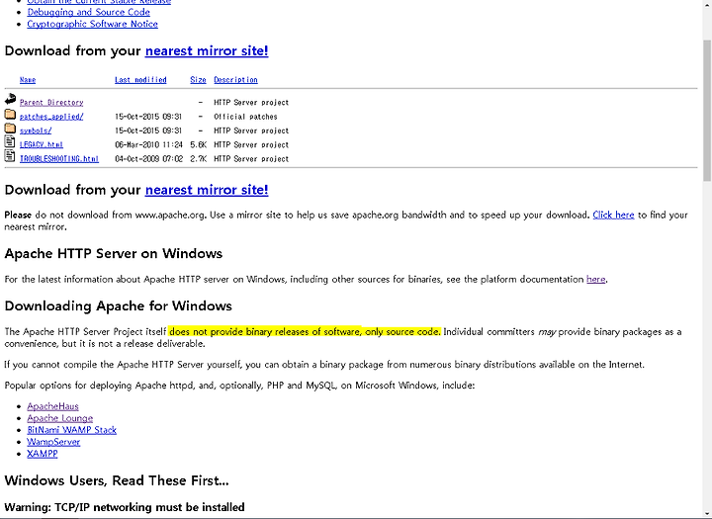Visit the BitNami WAMP Stack link
712x519 pixels.
coord(72,430)
